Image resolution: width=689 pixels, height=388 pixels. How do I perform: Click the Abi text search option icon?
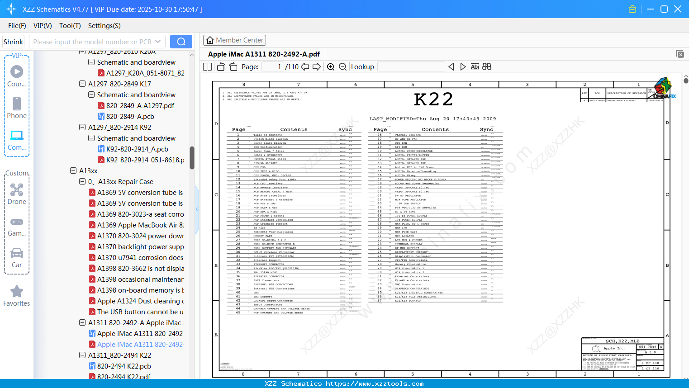[x=475, y=66]
